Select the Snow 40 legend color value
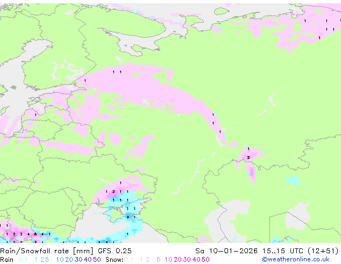 pos(196,260)
